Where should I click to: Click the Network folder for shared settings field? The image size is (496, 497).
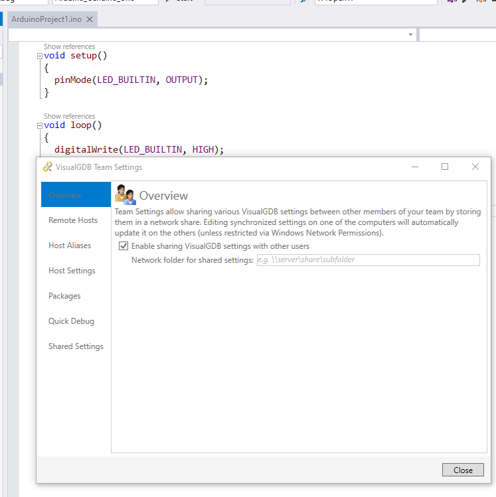coord(369,260)
